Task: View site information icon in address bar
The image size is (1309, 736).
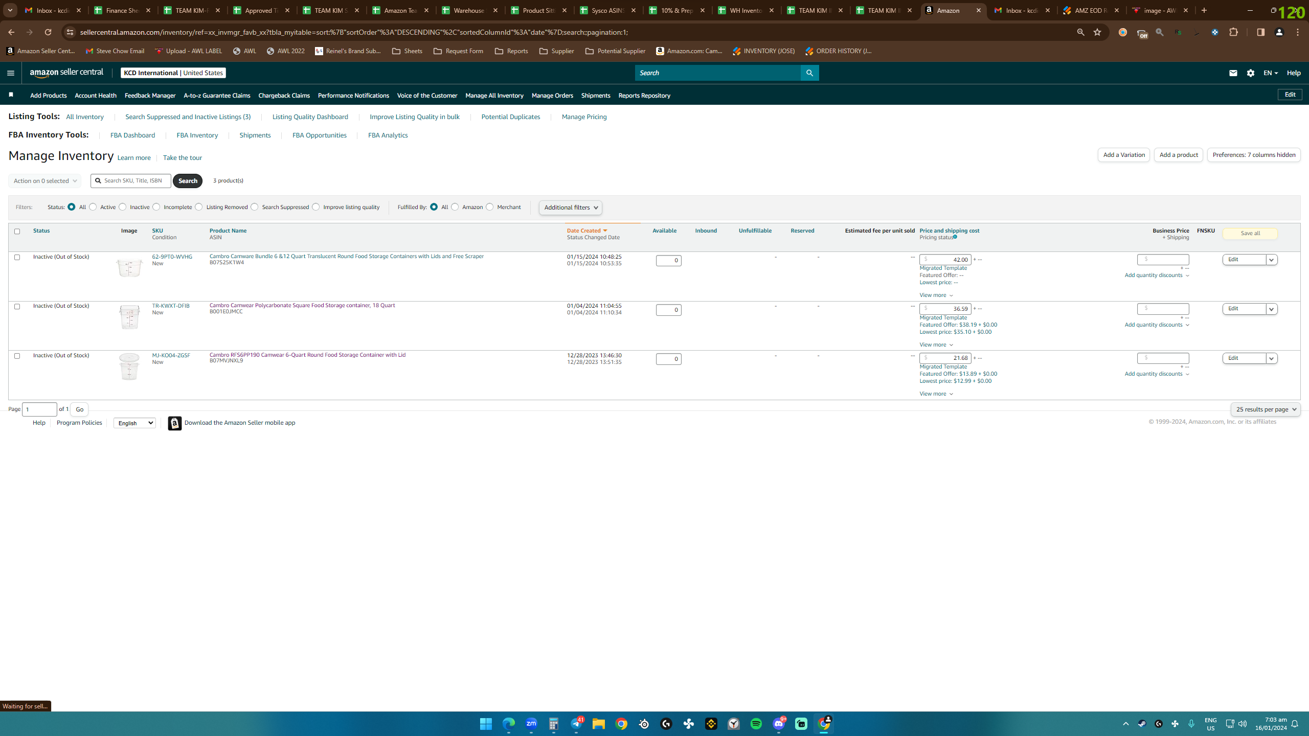Action: click(70, 32)
